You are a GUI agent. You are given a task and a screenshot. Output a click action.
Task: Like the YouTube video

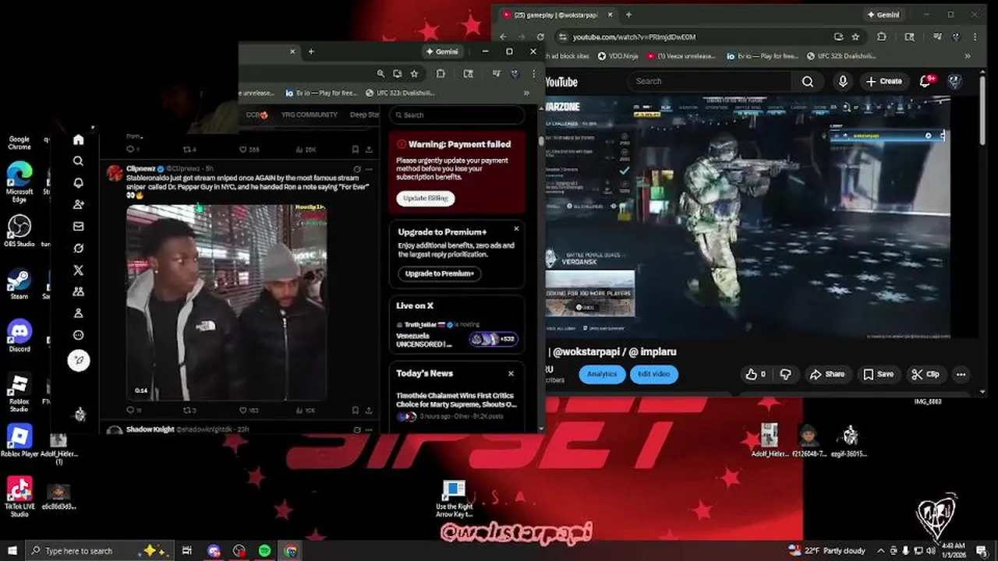[756, 374]
